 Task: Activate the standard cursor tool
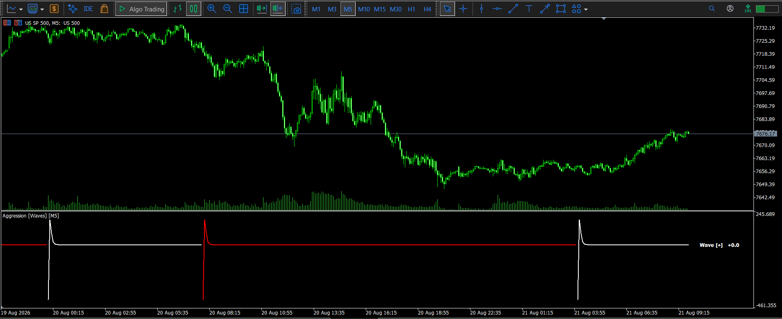click(x=447, y=9)
